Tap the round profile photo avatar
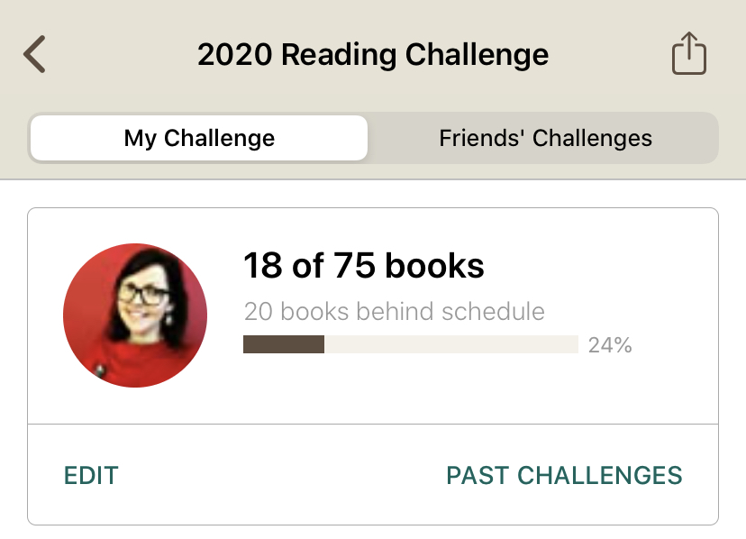 click(x=135, y=315)
